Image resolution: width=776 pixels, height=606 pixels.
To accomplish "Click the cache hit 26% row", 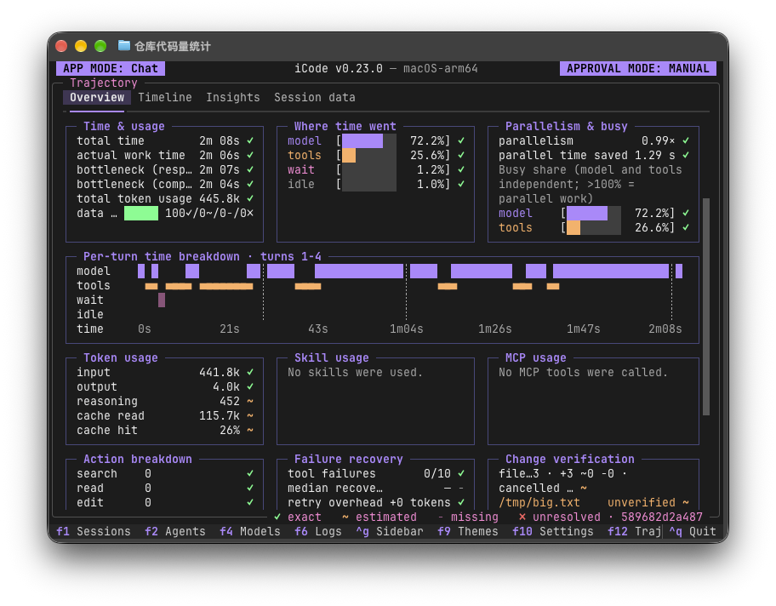I will [x=165, y=430].
